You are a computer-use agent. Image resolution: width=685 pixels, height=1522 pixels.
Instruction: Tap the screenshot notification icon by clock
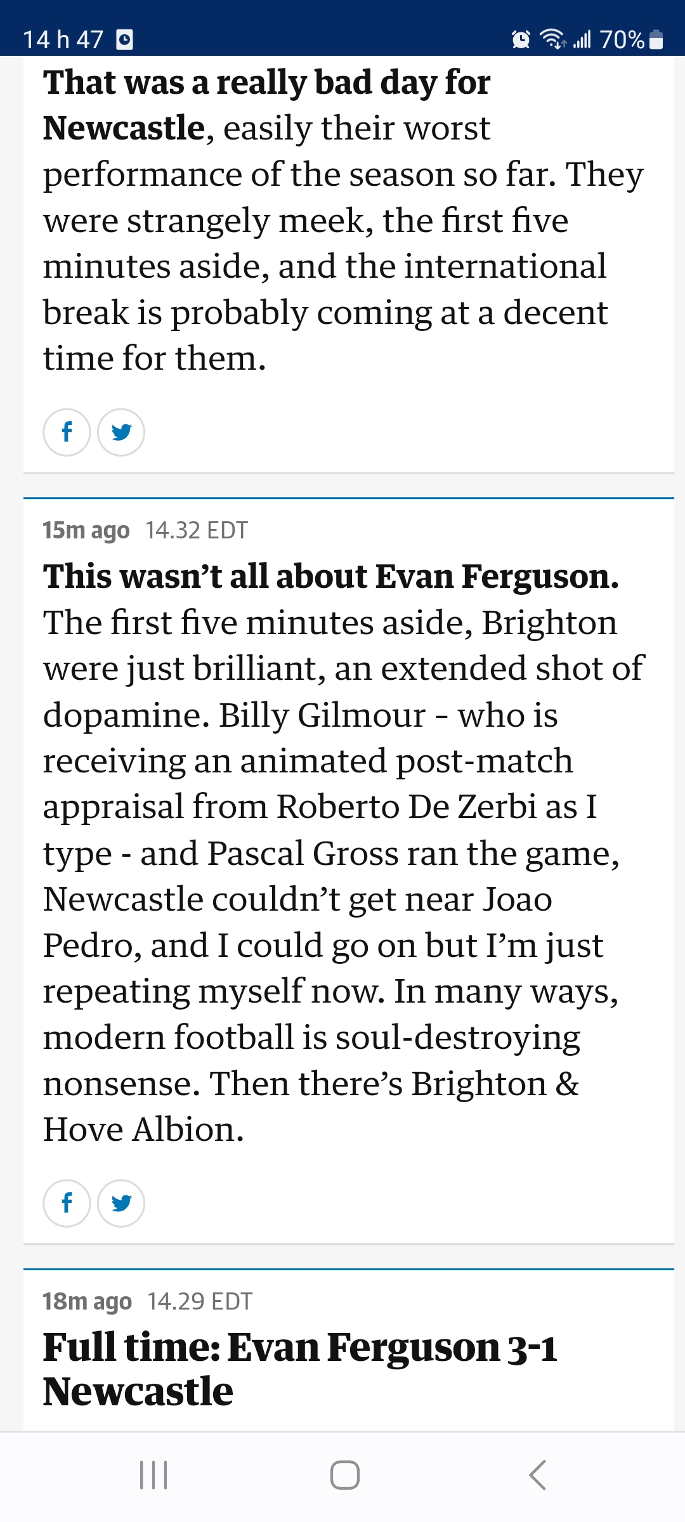click(x=125, y=40)
